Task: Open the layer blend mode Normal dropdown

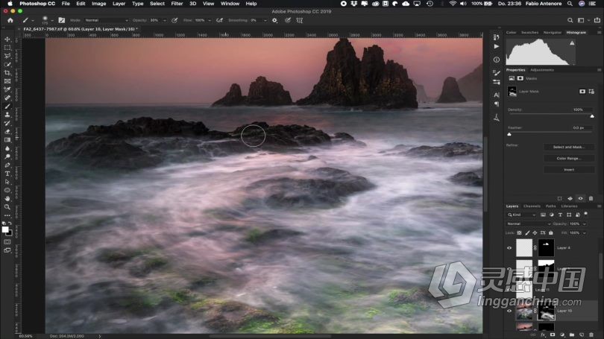Action: pos(528,224)
